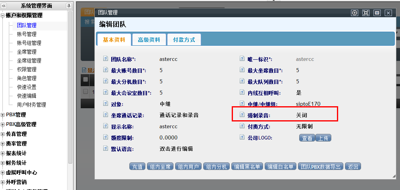Click the help icon beside 付费方式

point(242,126)
